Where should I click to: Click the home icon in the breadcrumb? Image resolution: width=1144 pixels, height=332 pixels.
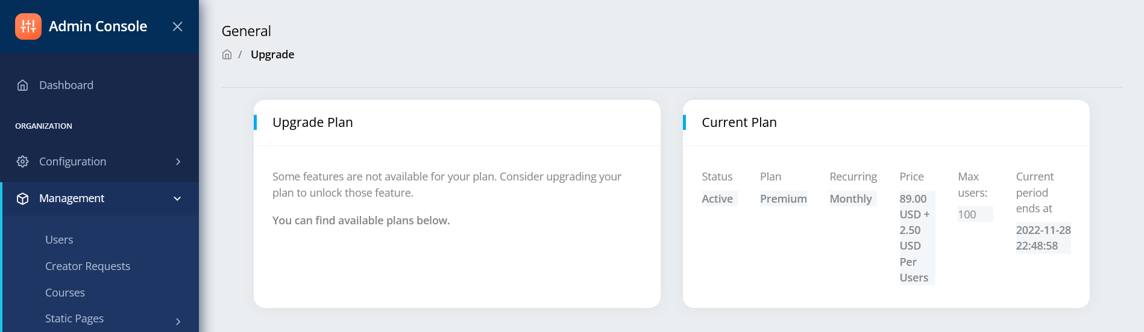coord(227,55)
